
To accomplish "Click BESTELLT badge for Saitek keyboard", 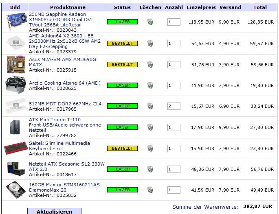I will [123, 148].
